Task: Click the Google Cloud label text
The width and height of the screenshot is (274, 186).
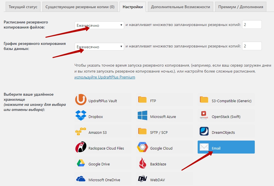Action: click(161, 148)
